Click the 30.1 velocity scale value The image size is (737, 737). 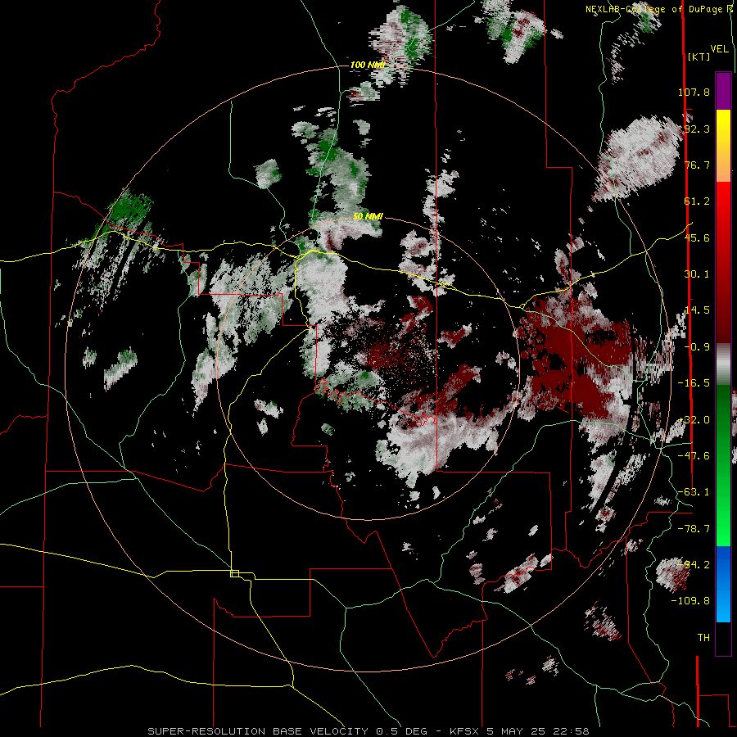coord(697,274)
